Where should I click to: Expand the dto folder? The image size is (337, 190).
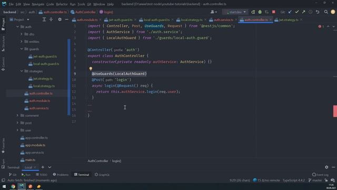(22, 34)
